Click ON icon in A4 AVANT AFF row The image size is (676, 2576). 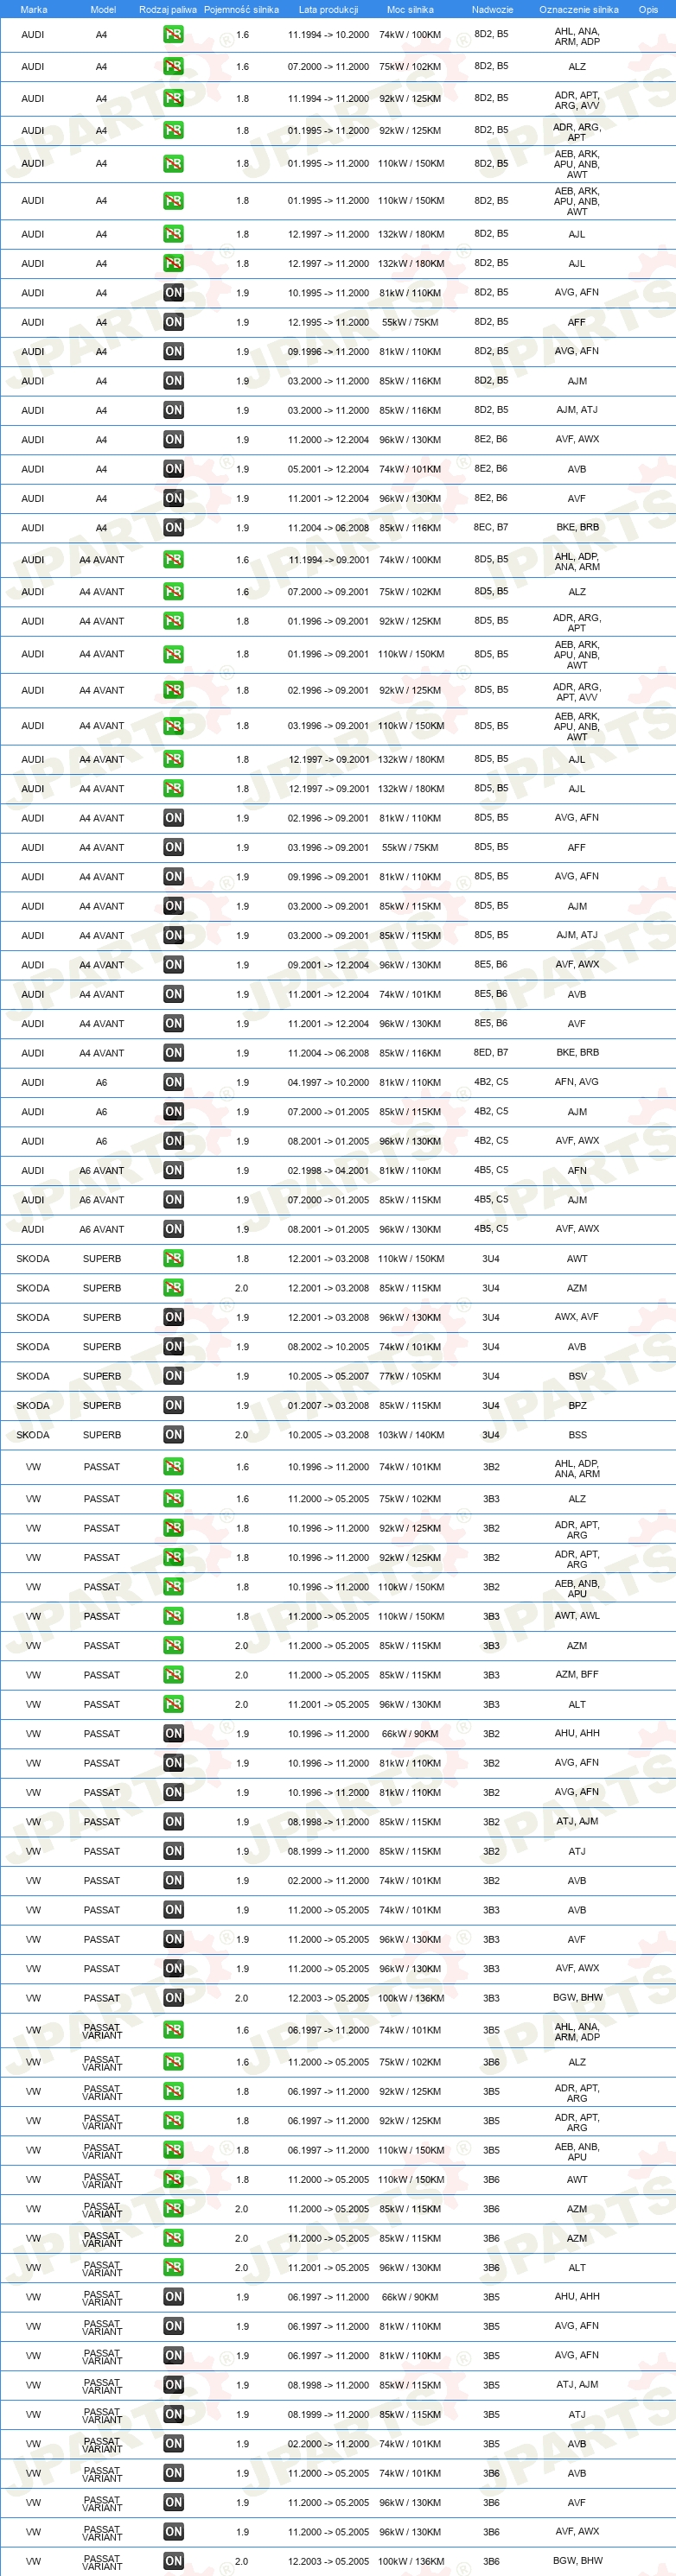173,847
